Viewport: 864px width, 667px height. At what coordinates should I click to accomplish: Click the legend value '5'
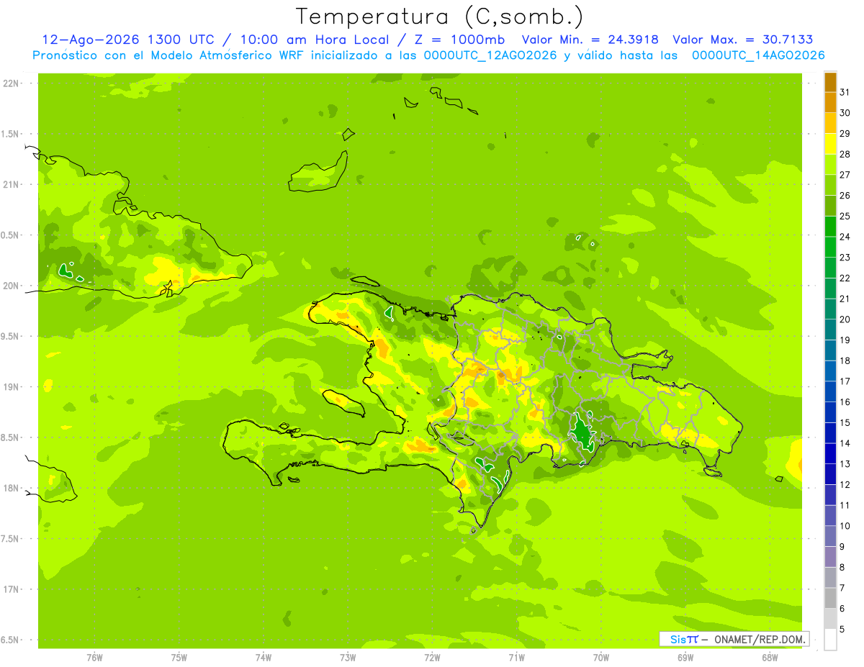[842, 630]
